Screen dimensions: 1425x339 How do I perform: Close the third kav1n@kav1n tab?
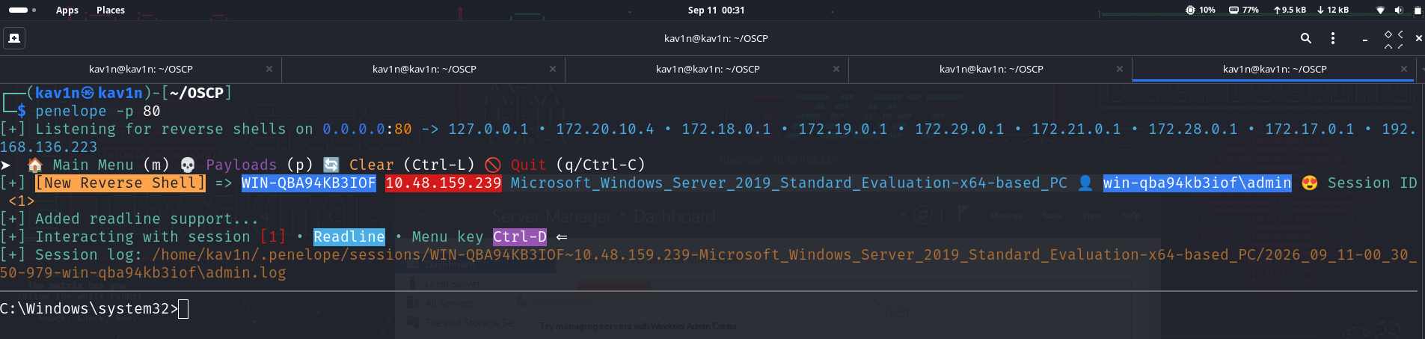pyautogui.click(x=836, y=69)
